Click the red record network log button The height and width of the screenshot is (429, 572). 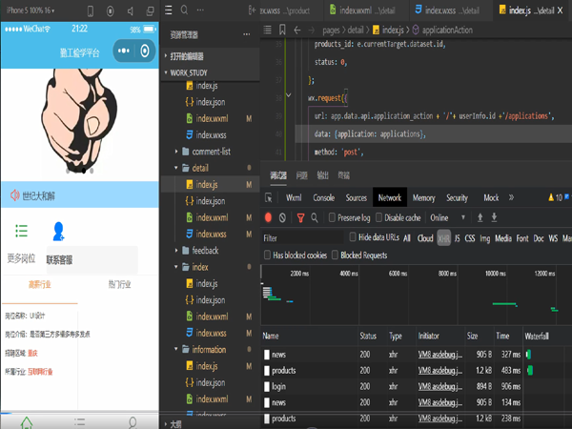(269, 217)
